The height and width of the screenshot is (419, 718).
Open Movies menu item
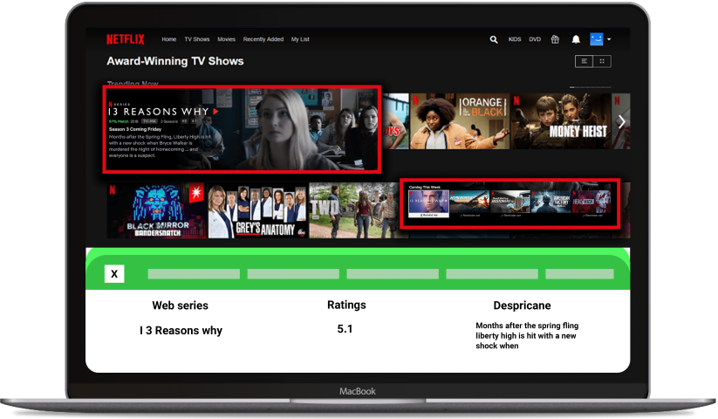point(226,39)
